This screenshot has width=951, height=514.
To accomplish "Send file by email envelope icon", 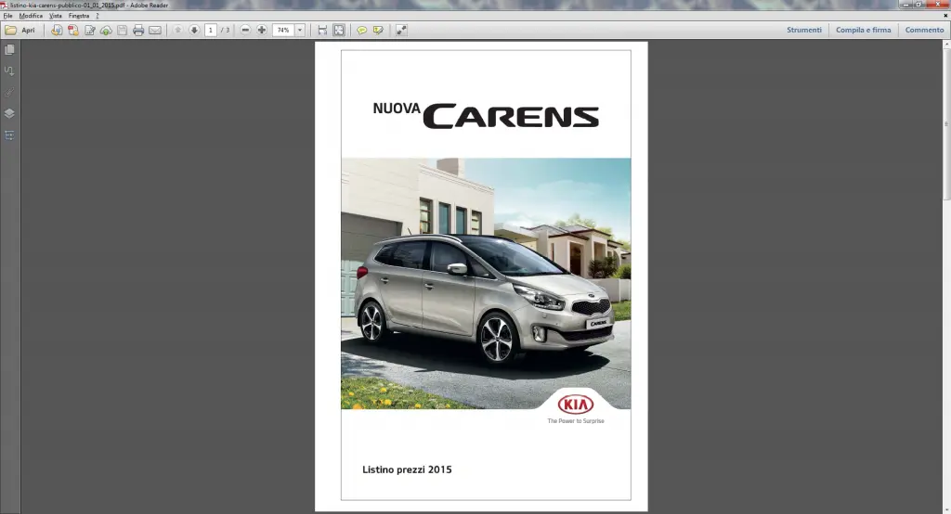I will pos(155,30).
